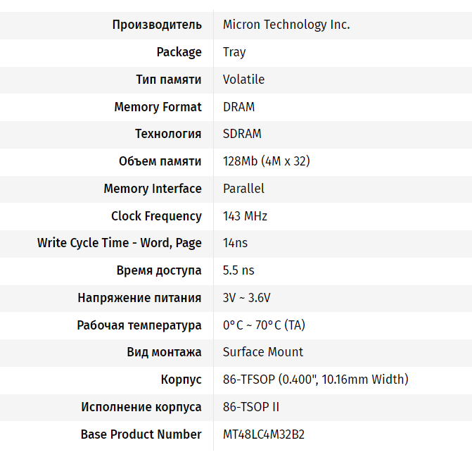Click the Surface Mount mounting value

tap(263, 352)
